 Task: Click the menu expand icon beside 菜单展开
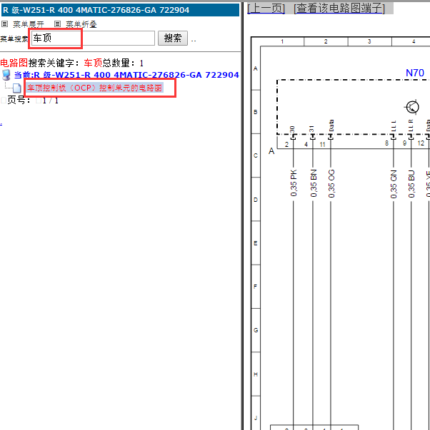[x=5, y=24]
